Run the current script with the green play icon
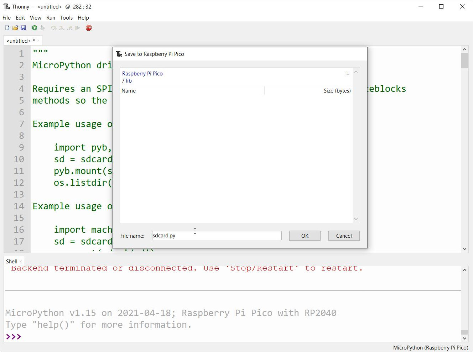The image size is (473, 352). [x=34, y=28]
